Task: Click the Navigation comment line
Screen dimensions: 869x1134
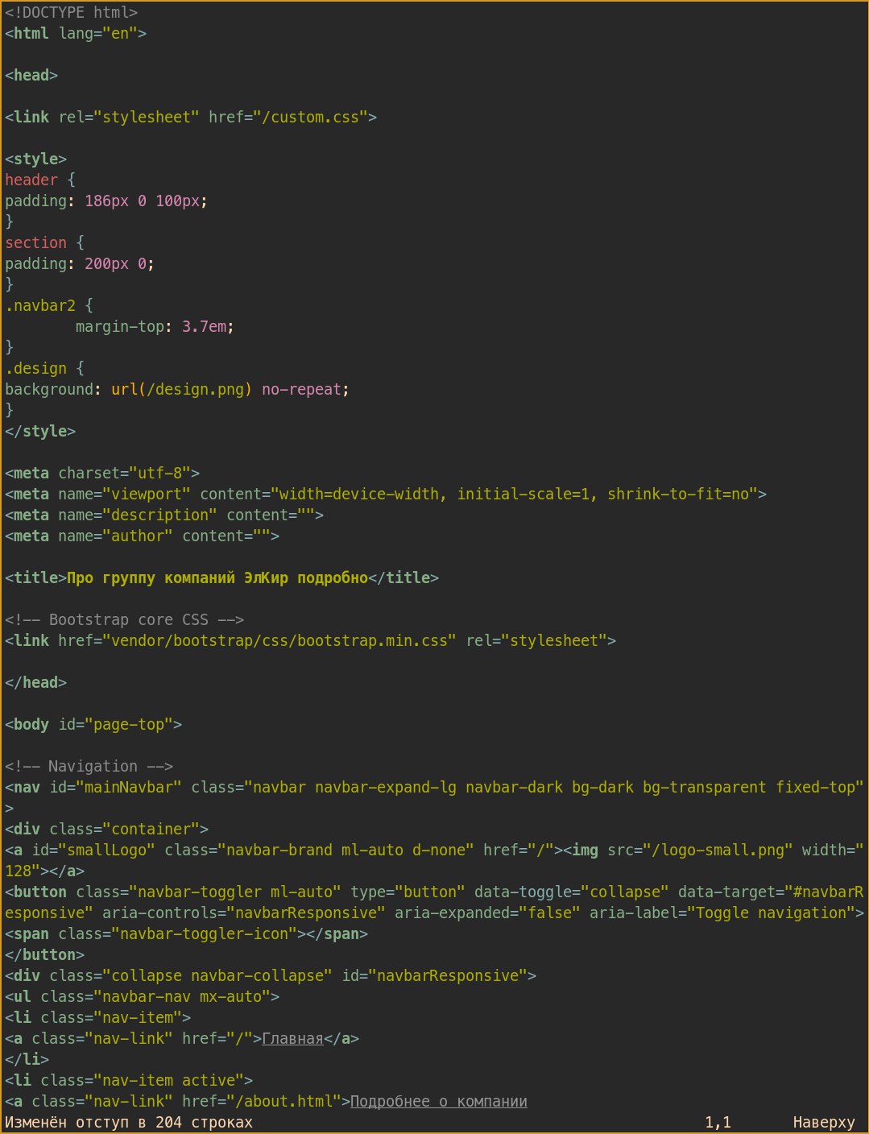Action: click(x=89, y=766)
